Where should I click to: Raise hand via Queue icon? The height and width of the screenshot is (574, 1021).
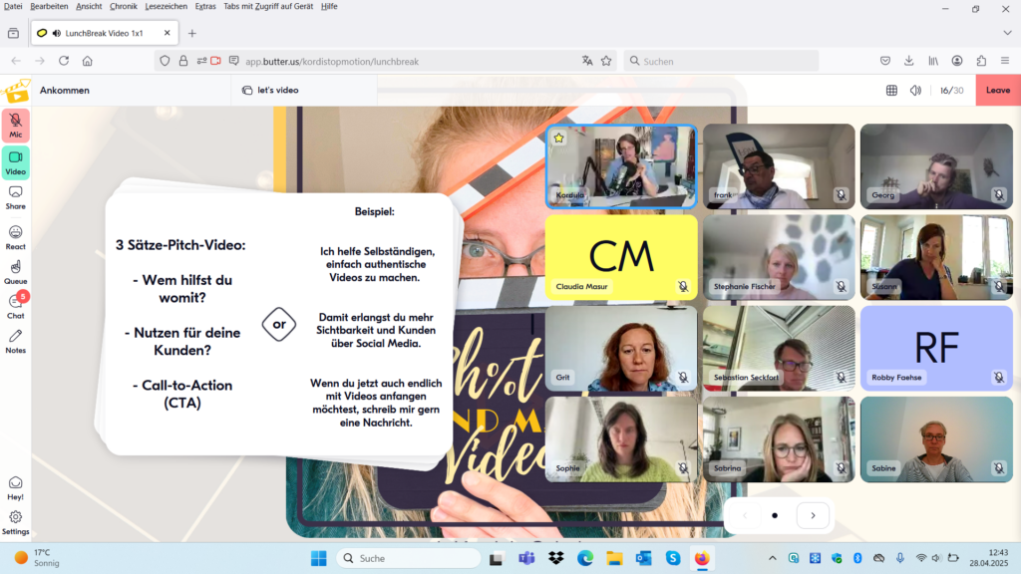pyautogui.click(x=16, y=271)
